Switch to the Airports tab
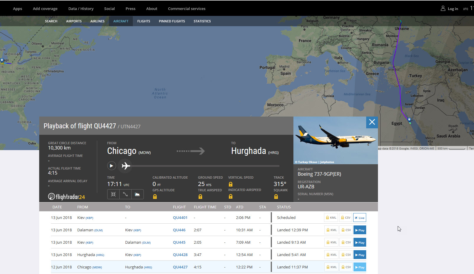Screen dimensions: 474x274 (x=74, y=21)
